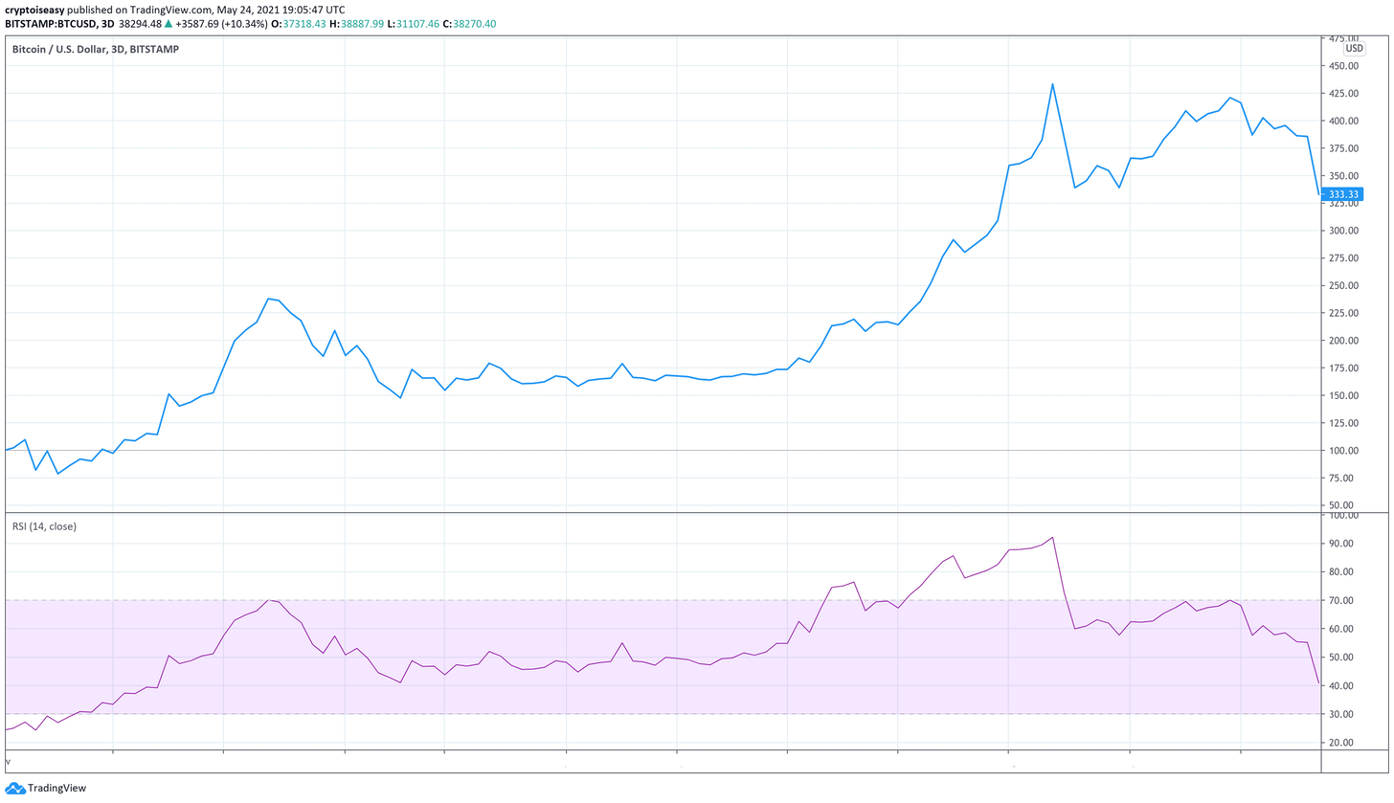The width and height of the screenshot is (1394, 803).
Task: Click the O:37318.43 open value
Action: click(297, 23)
